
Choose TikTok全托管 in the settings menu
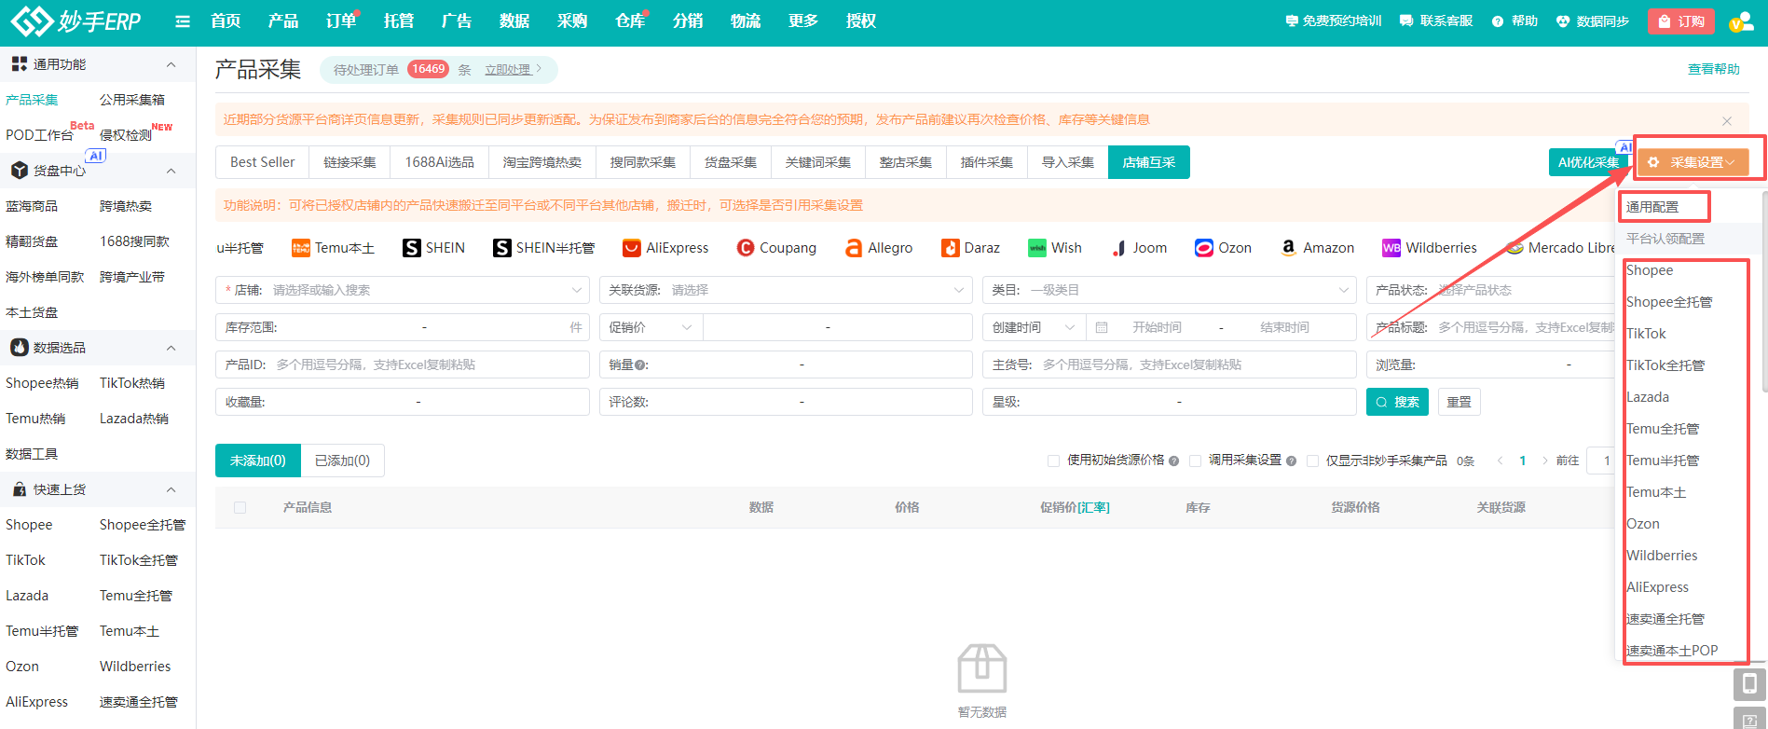click(1665, 365)
